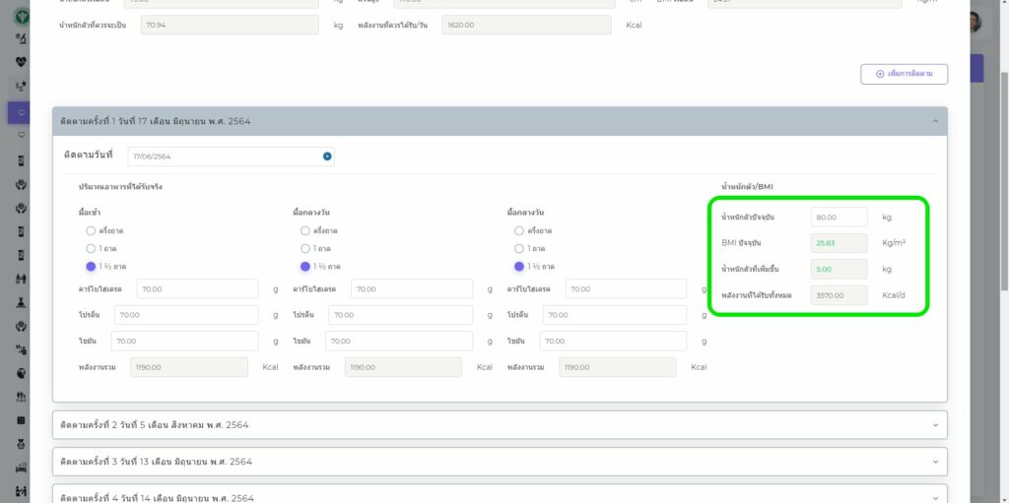Expand ติดตามครั้งที่ 2 section

(500, 425)
